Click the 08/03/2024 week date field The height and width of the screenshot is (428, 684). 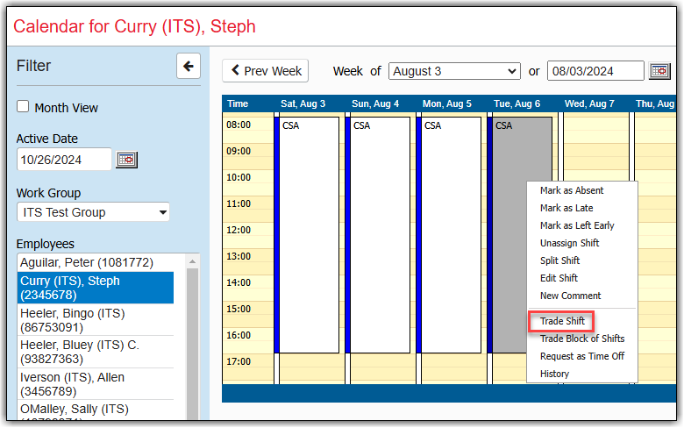tap(595, 71)
